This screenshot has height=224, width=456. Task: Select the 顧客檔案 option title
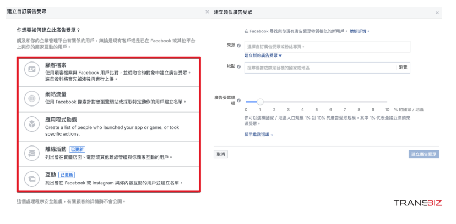(x=56, y=65)
